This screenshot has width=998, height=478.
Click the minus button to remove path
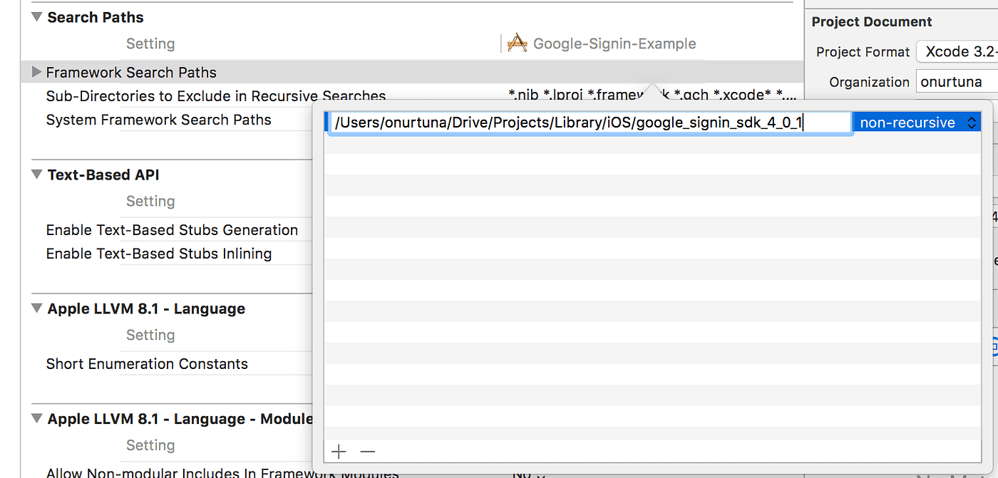click(x=367, y=452)
